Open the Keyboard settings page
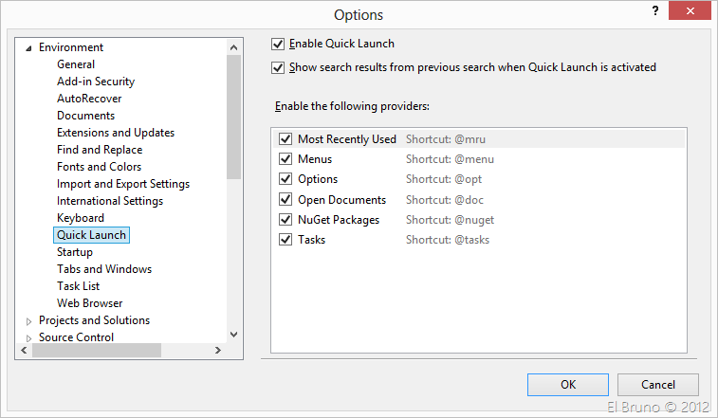Viewport: 718px width, 418px height. tap(81, 218)
